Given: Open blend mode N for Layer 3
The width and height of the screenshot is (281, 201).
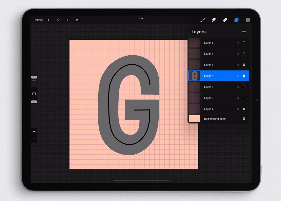Looking at the screenshot, I should click(x=238, y=87).
